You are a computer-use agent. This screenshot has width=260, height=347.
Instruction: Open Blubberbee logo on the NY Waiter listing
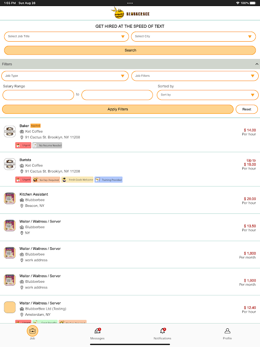10,226
